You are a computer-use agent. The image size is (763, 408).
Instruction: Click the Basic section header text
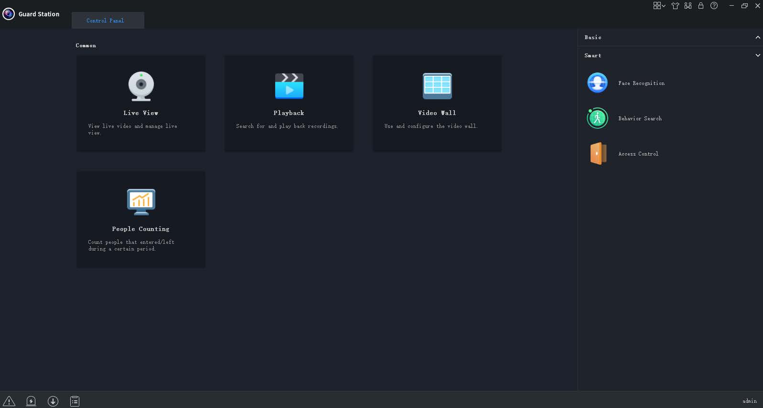593,37
